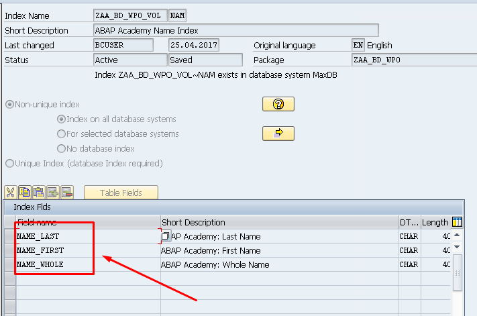Viewport: 477px width, 316px height.
Task: Click the Status field showing Saved
Action: [206, 60]
